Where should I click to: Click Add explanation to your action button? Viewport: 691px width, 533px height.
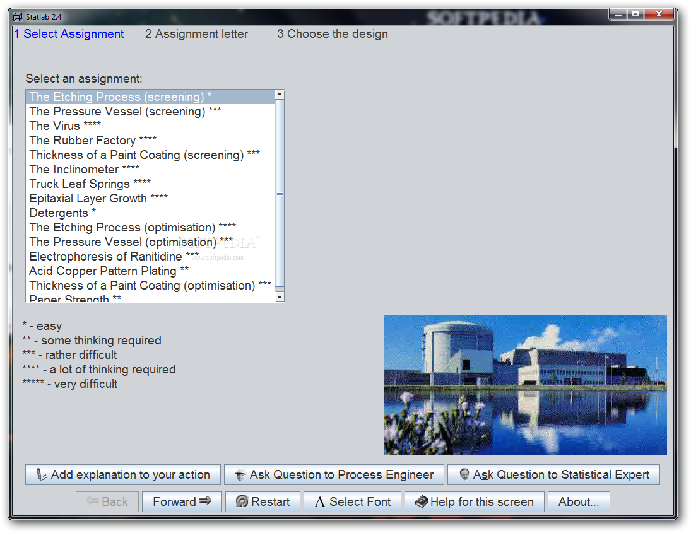[123, 475]
